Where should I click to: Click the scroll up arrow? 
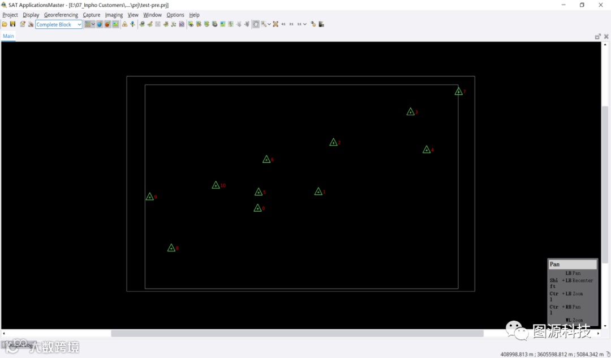[x=605, y=45]
